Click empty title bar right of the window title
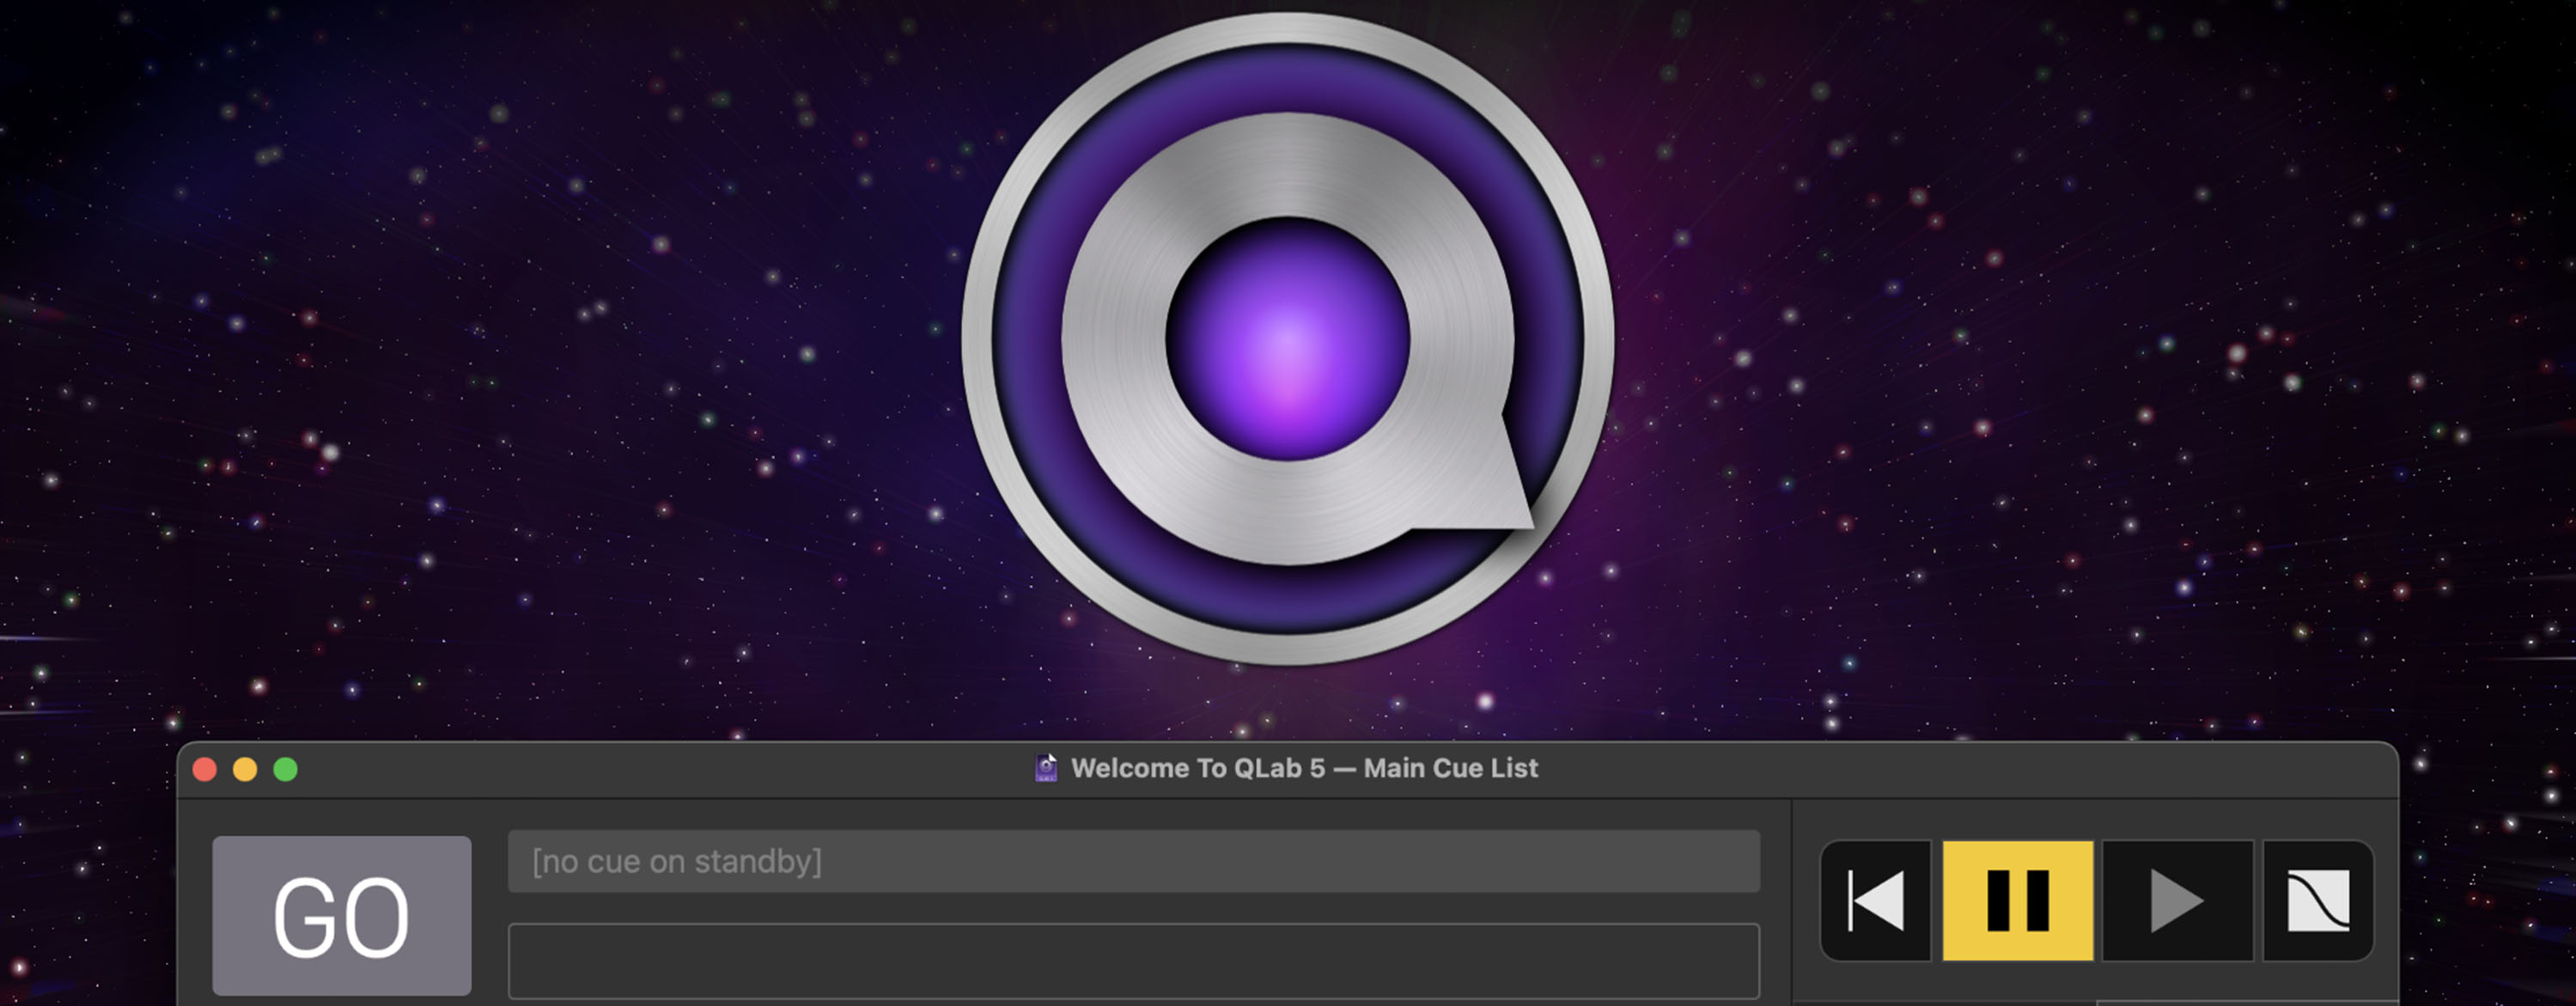2576x1006 pixels. pos(1950,769)
